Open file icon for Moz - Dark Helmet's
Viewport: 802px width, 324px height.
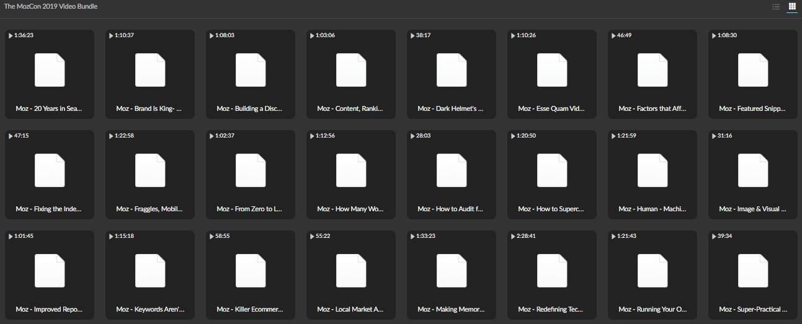[452, 70]
